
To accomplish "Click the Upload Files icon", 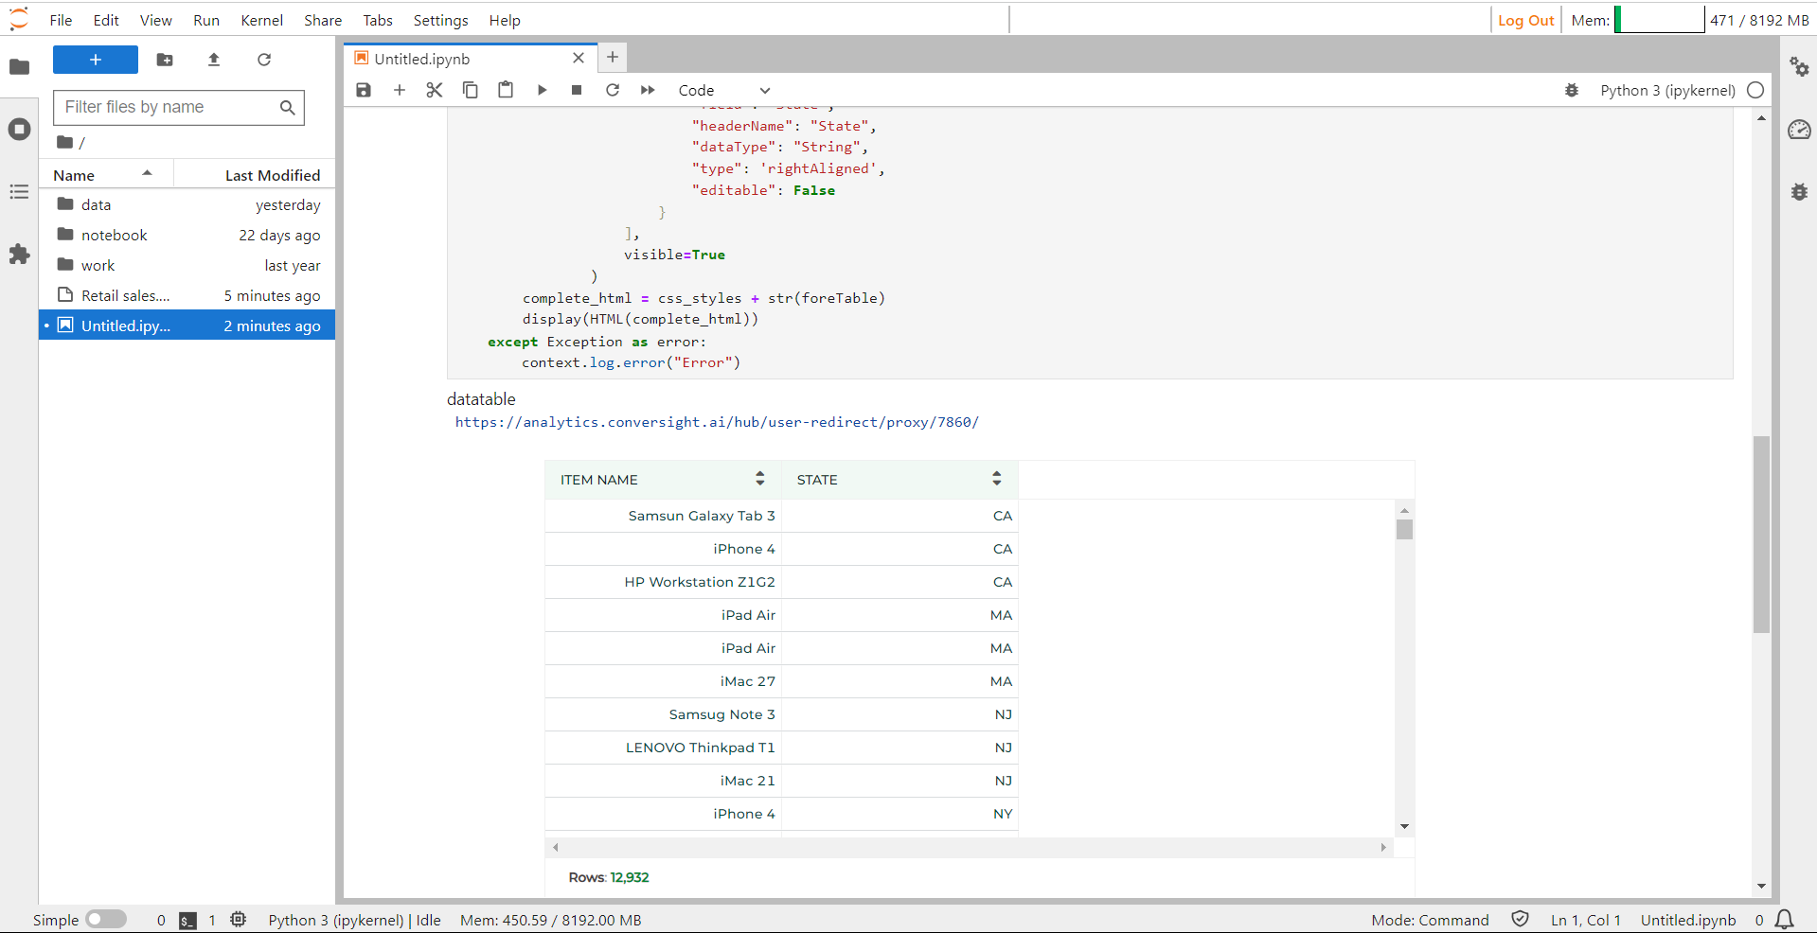I will click(x=214, y=60).
